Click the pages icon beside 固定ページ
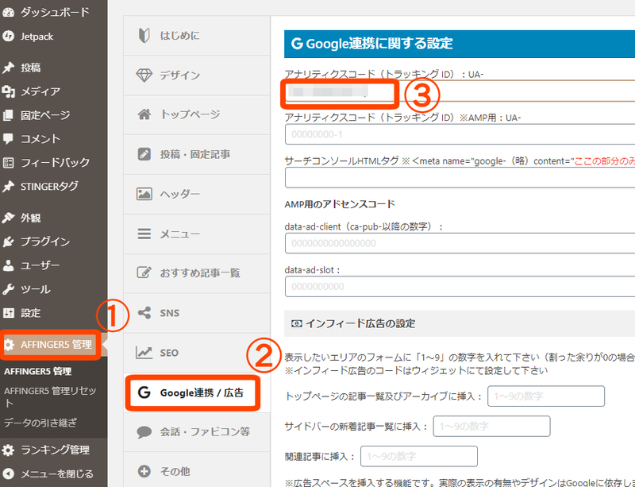The image size is (635, 487). [8, 115]
